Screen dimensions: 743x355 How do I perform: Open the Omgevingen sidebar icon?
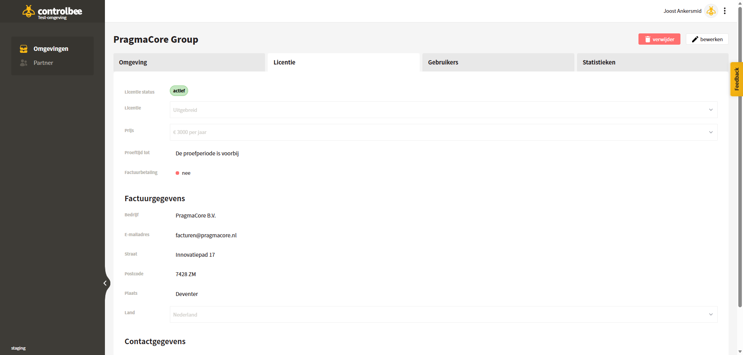coord(24,49)
